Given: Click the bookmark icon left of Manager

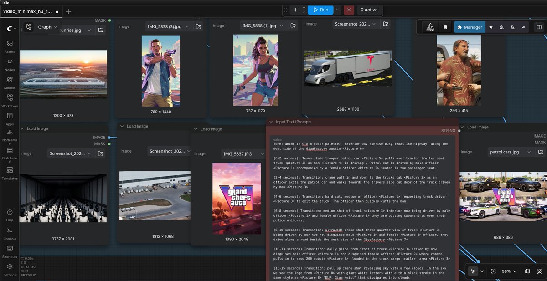Looking at the screenshot, I should pos(445,27).
